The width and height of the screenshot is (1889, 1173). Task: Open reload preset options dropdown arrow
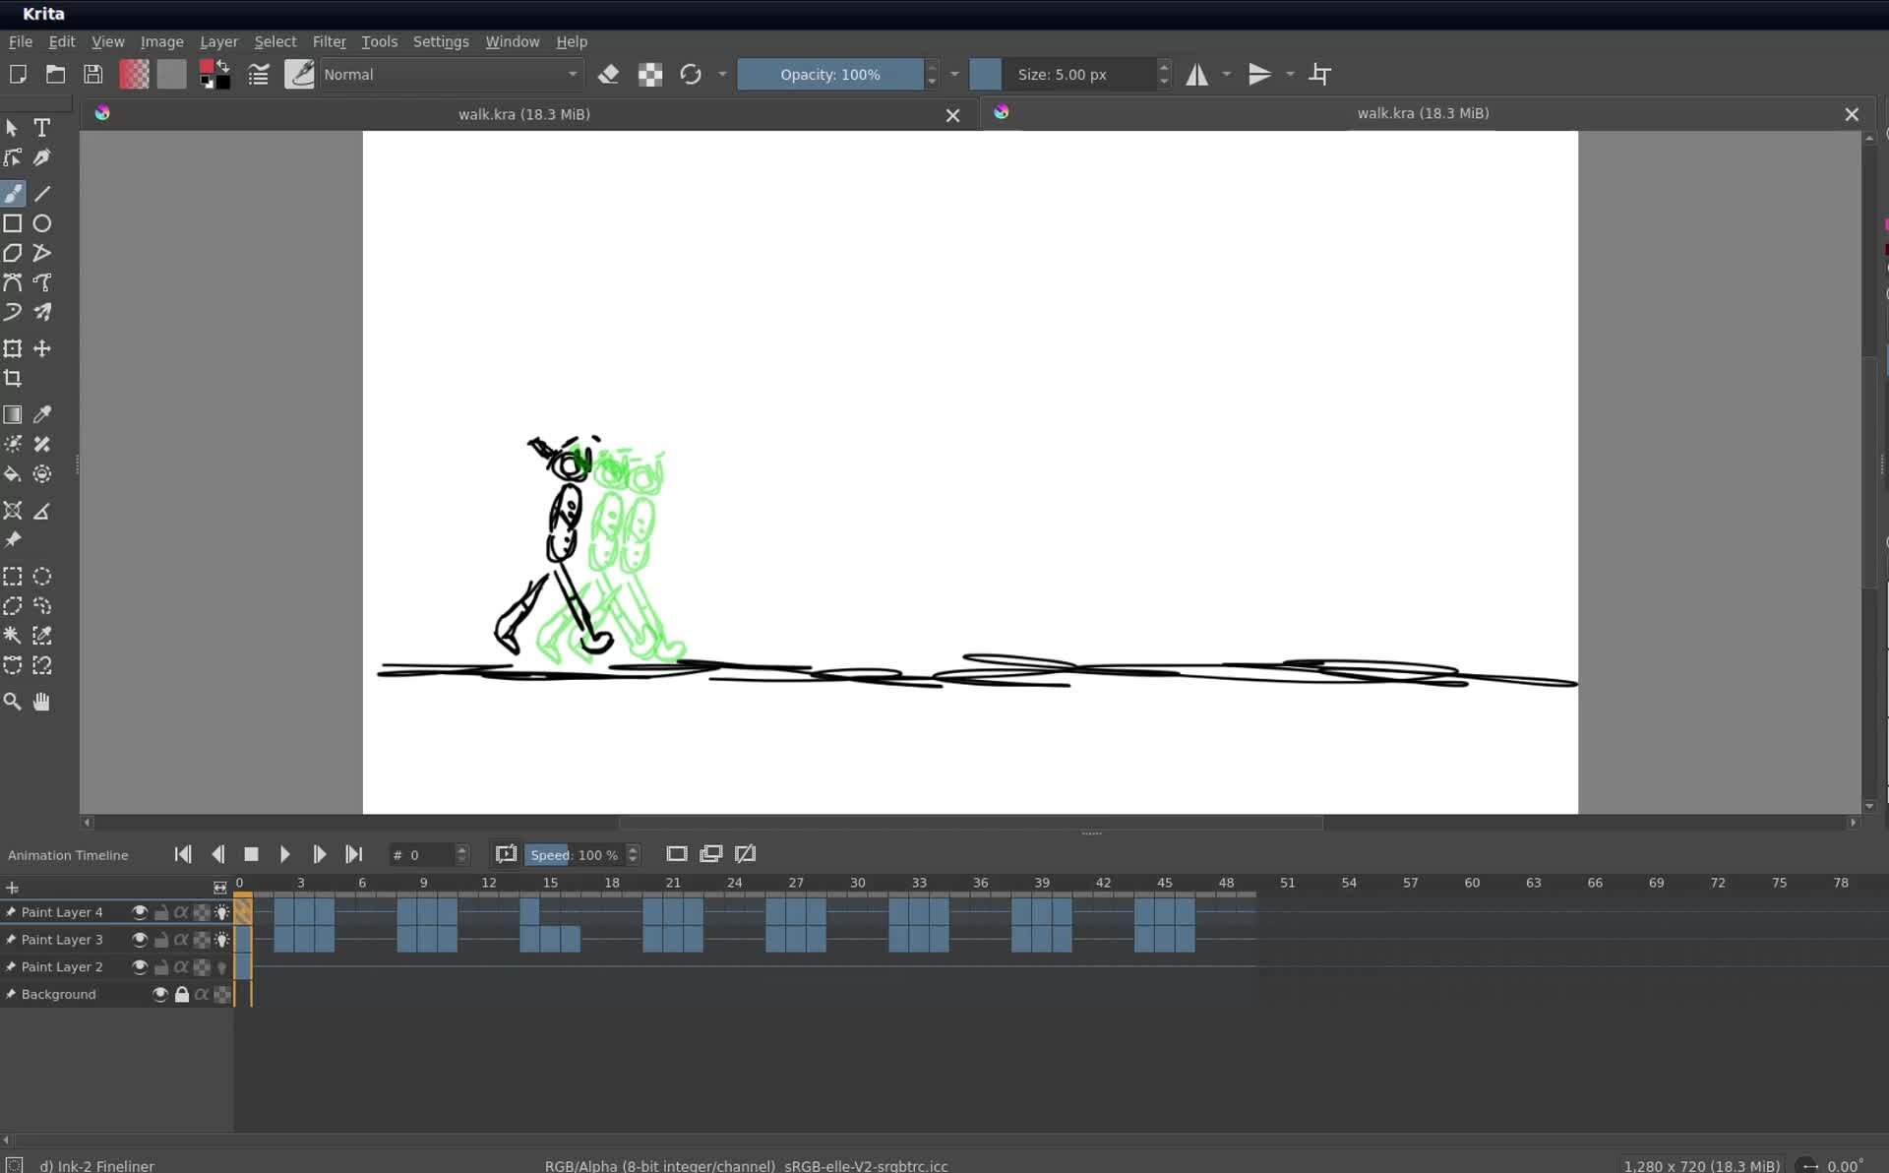[x=723, y=75]
